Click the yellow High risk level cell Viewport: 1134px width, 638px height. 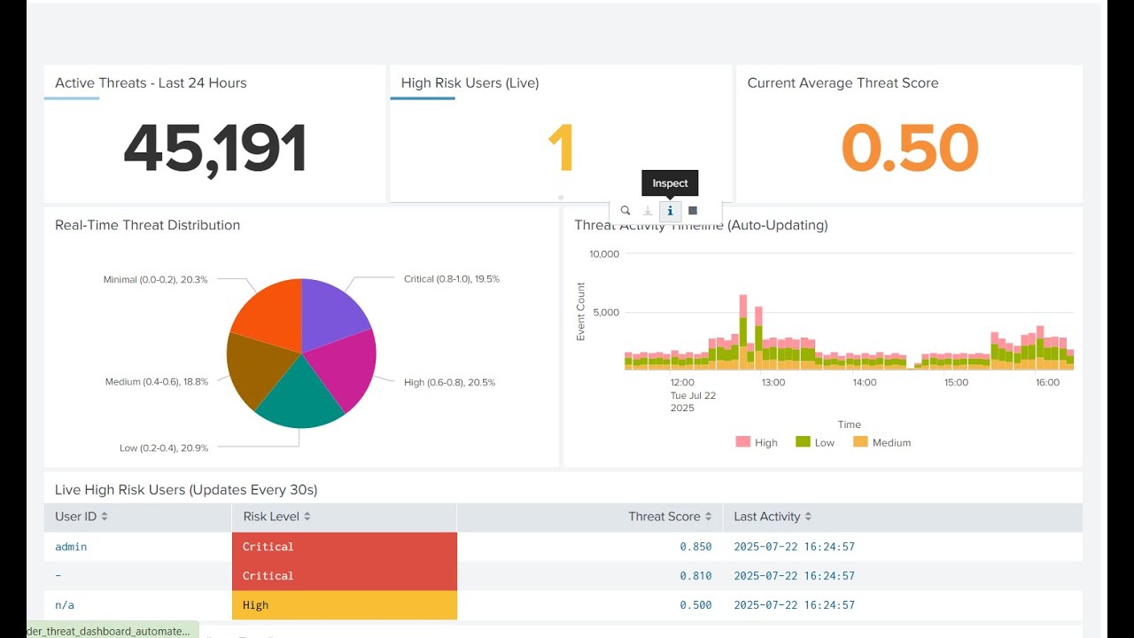pyautogui.click(x=345, y=605)
